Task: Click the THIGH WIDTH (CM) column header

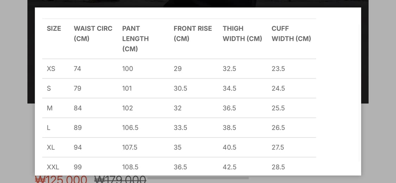Action: 242,33
